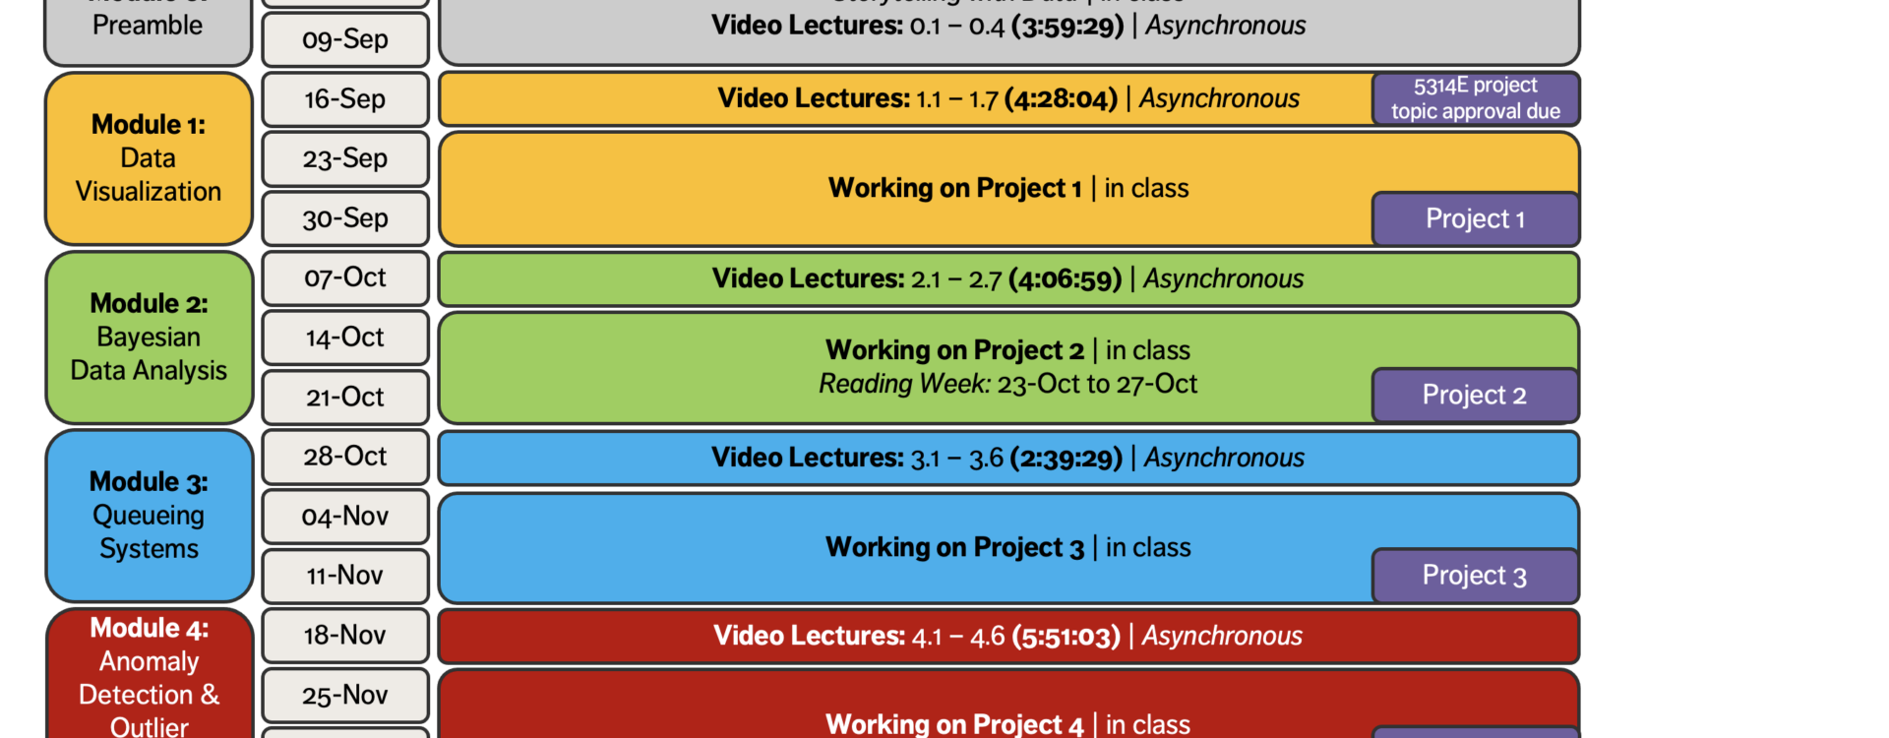Viewport: 1889px width, 738px height.
Task: Open the purple Project 2 badge
Action: pos(1475,396)
